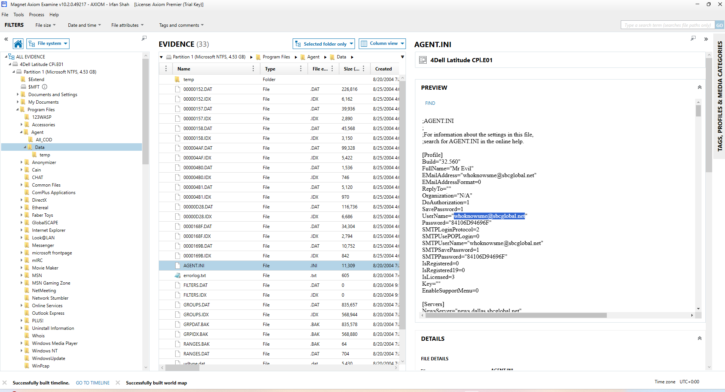Click the GO search button
Screen dimensions: 725x392
pyautogui.click(x=719, y=25)
